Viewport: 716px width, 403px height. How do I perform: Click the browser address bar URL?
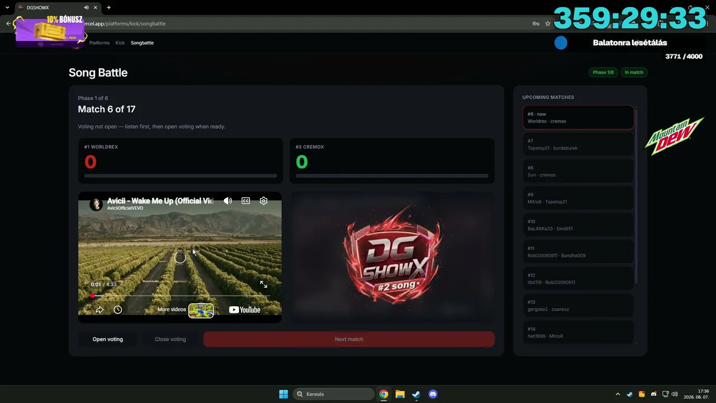125,24
